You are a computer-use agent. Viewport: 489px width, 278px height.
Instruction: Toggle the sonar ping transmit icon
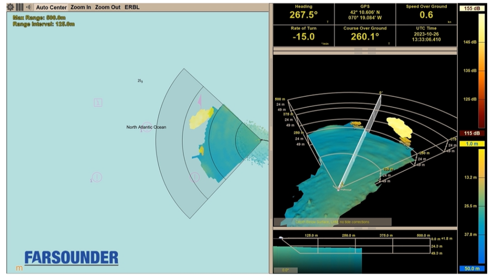click(29, 7)
